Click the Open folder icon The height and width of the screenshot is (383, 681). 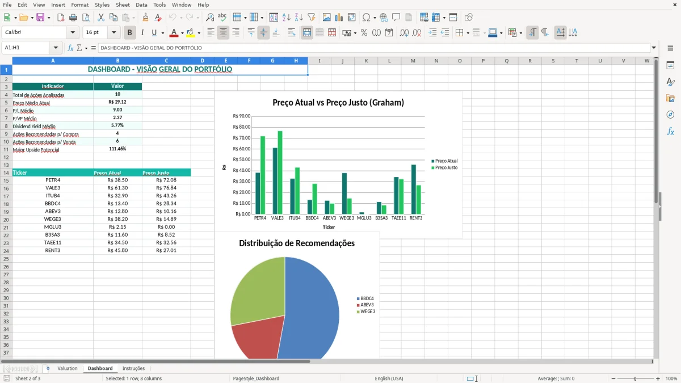point(23,18)
